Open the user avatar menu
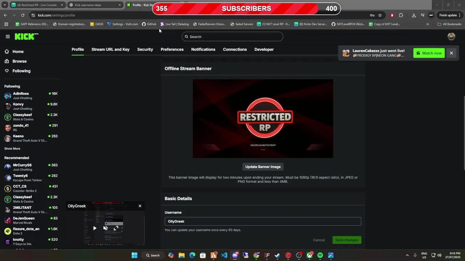Viewport: 465px width, 261px height. pos(451,36)
